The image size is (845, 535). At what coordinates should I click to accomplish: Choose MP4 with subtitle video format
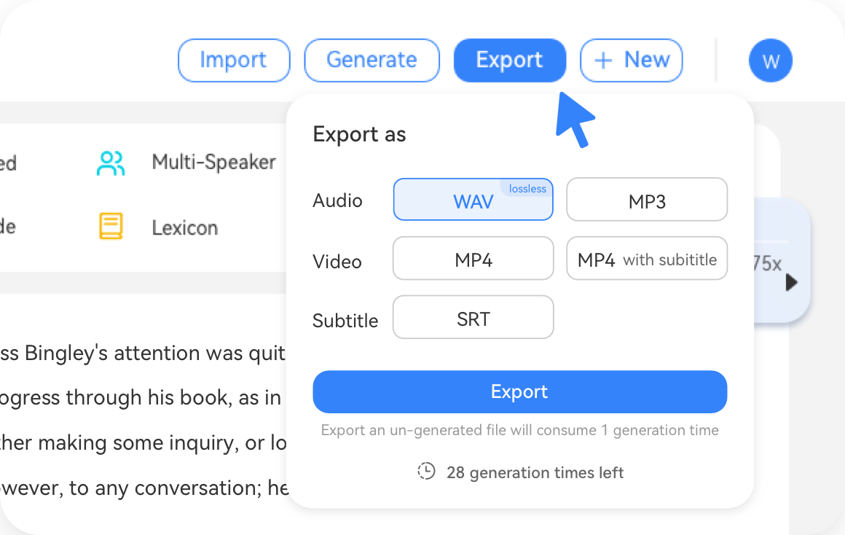(646, 258)
